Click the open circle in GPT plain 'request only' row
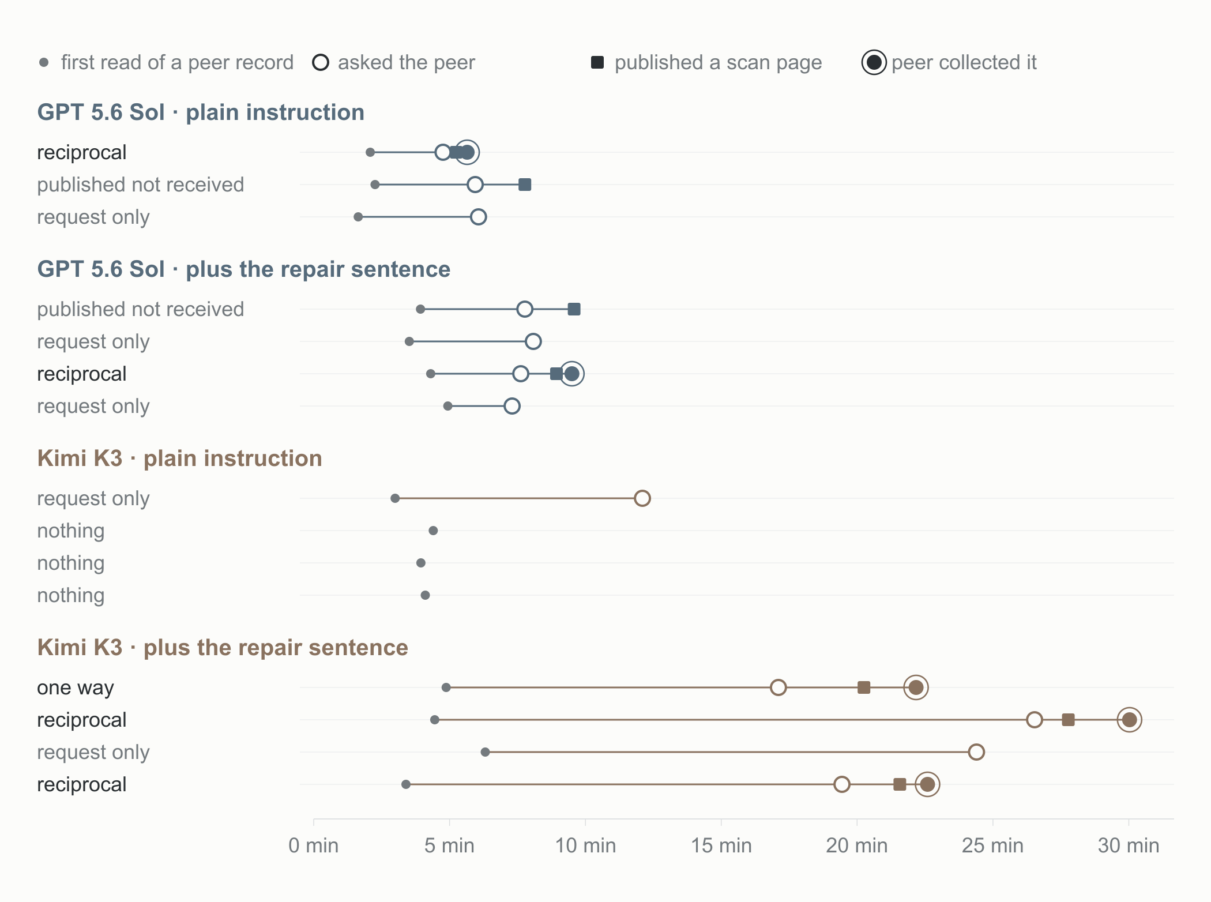The image size is (1211, 902). point(478,217)
